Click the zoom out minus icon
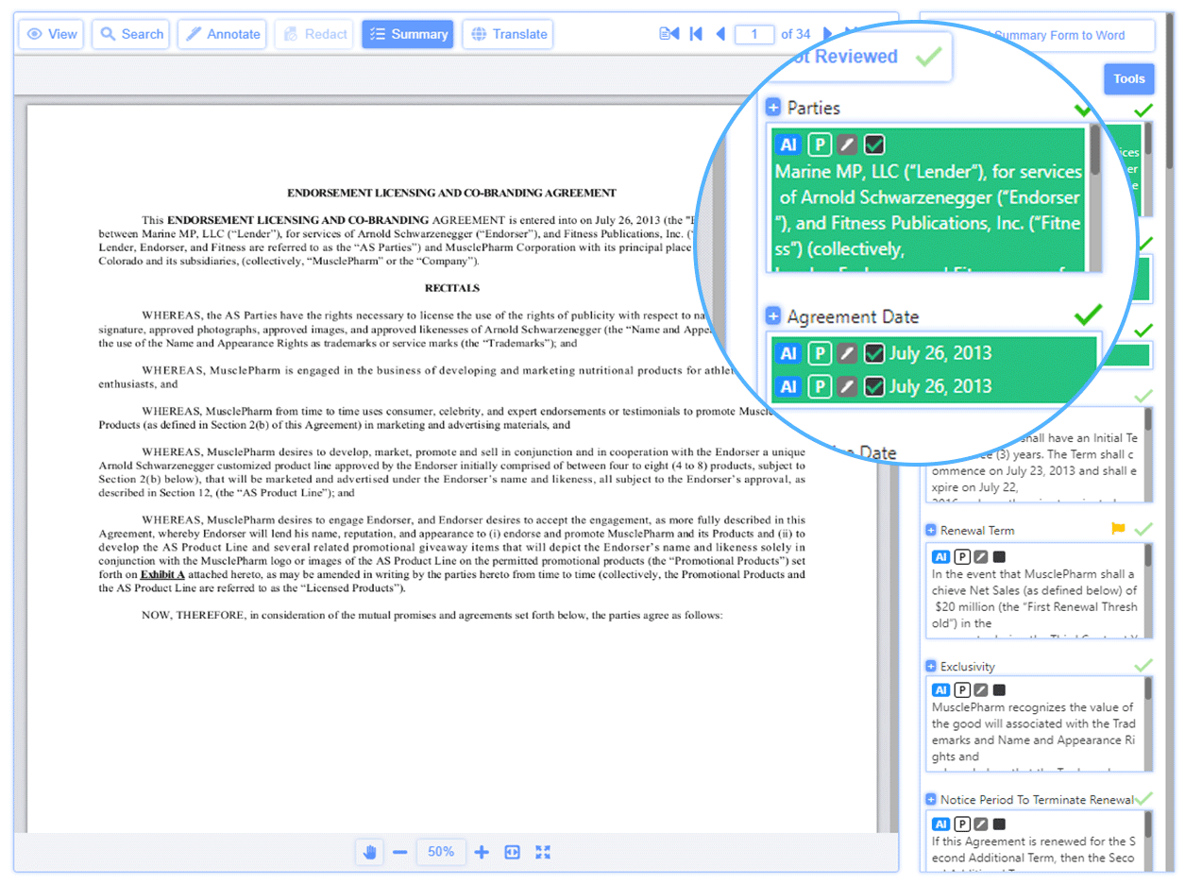 coord(399,852)
